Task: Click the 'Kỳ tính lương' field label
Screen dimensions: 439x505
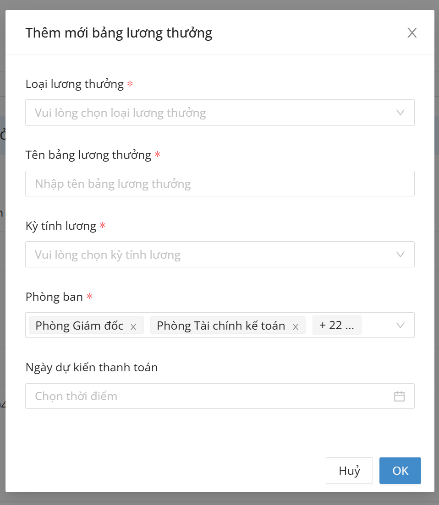Action: coord(61,226)
